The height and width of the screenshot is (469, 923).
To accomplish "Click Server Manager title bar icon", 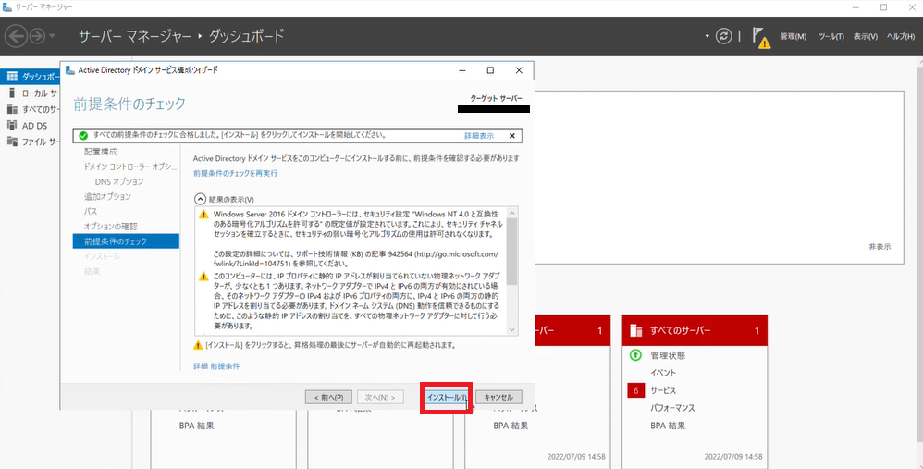I will [7, 7].
